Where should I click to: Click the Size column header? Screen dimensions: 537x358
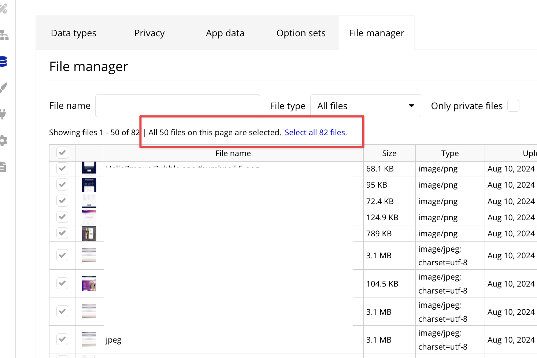point(389,153)
